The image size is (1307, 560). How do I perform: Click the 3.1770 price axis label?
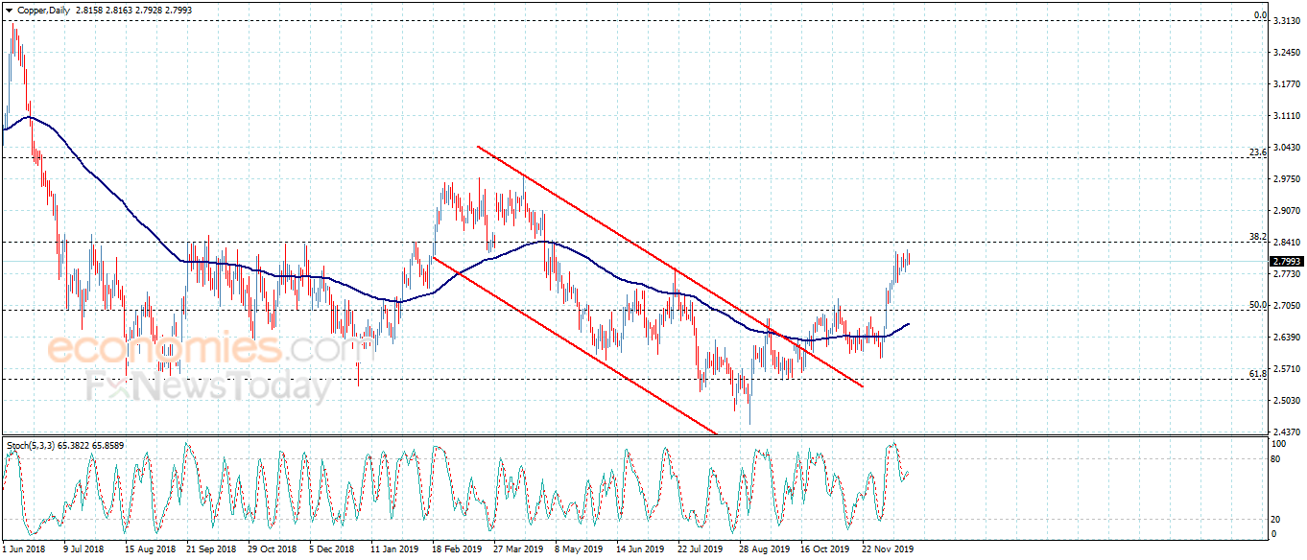click(1286, 84)
